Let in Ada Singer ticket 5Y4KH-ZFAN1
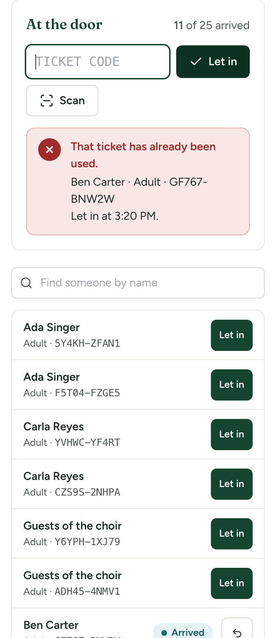This screenshot has width=276, height=638. click(232, 335)
